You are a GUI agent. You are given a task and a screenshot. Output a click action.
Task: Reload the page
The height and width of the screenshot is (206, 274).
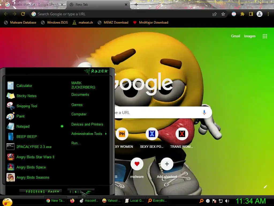(x=23, y=14)
